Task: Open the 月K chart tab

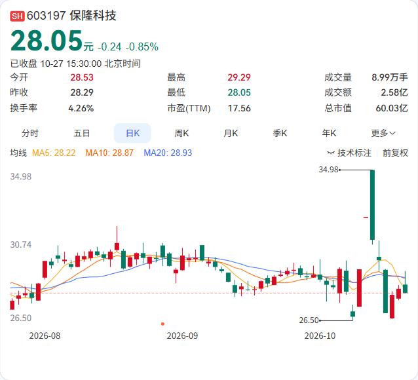Action: point(231,133)
